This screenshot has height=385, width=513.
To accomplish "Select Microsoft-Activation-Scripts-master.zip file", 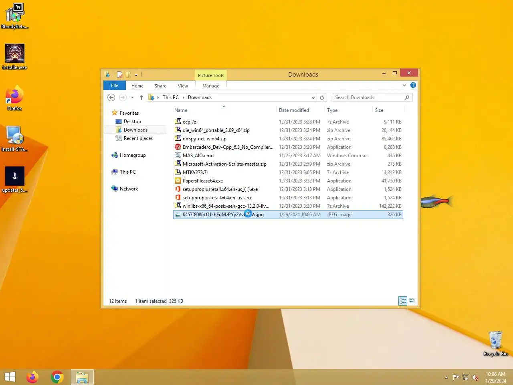I will (x=288, y=164).
